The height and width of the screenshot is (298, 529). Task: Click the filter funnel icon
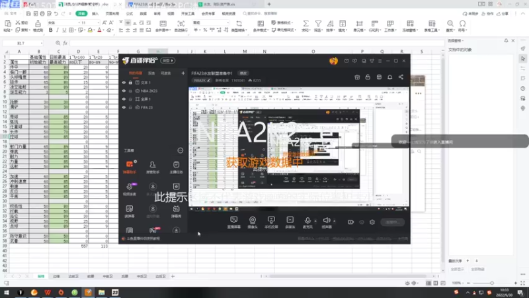318,23
